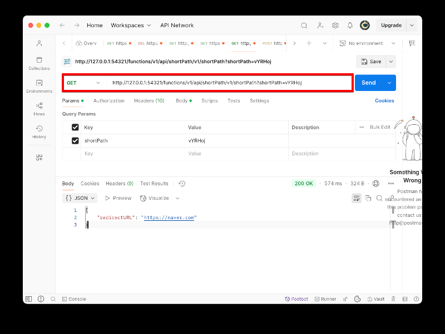445x334 pixels.
Task: Open the tab list dropdown chevron
Action: [x=325, y=43]
